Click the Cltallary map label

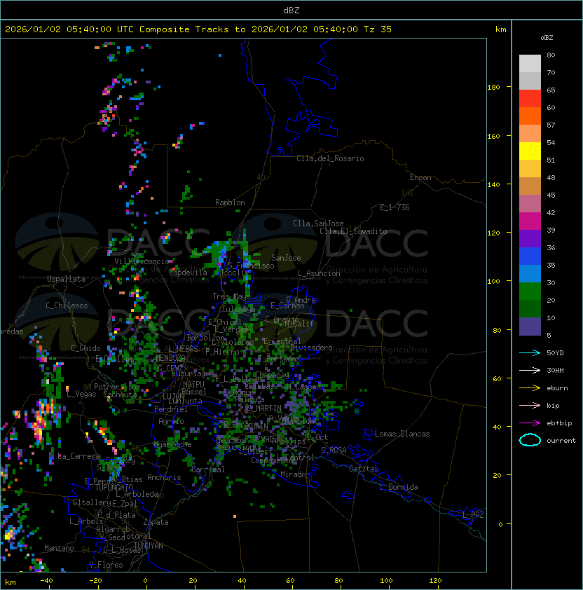pyautogui.click(x=92, y=502)
